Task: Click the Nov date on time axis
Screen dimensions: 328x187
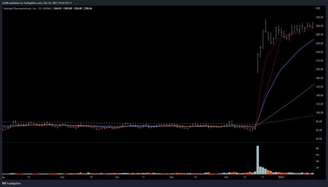Action: point(172,177)
